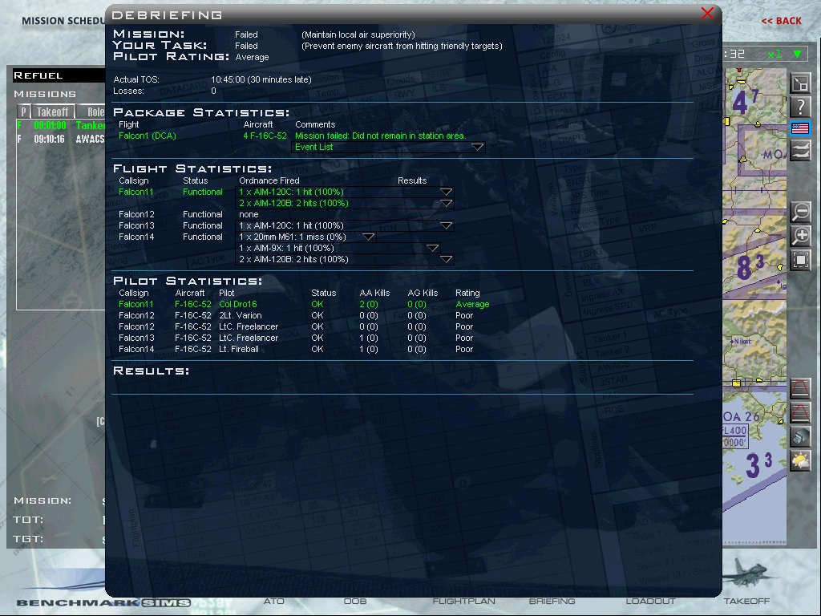Click the two-aircraft flights icon
Screen dimensions: 821x616
point(800,151)
